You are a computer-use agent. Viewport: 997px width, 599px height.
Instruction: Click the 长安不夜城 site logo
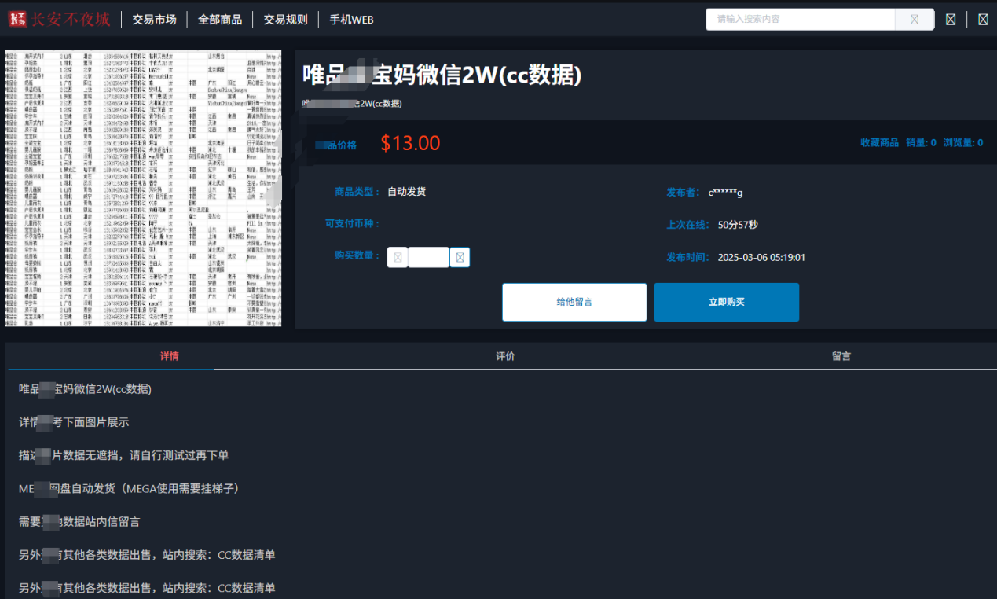coord(59,19)
